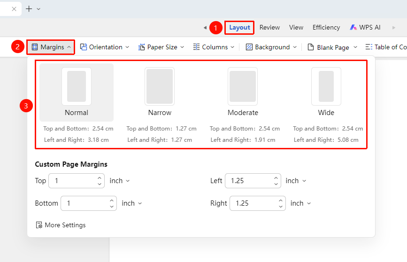Increase the Top margin value
Viewport: 407px width, 262px height.
[x=100, y=178]
